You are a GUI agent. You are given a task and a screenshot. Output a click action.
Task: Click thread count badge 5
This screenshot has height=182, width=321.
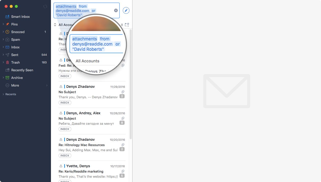[122, 176]
